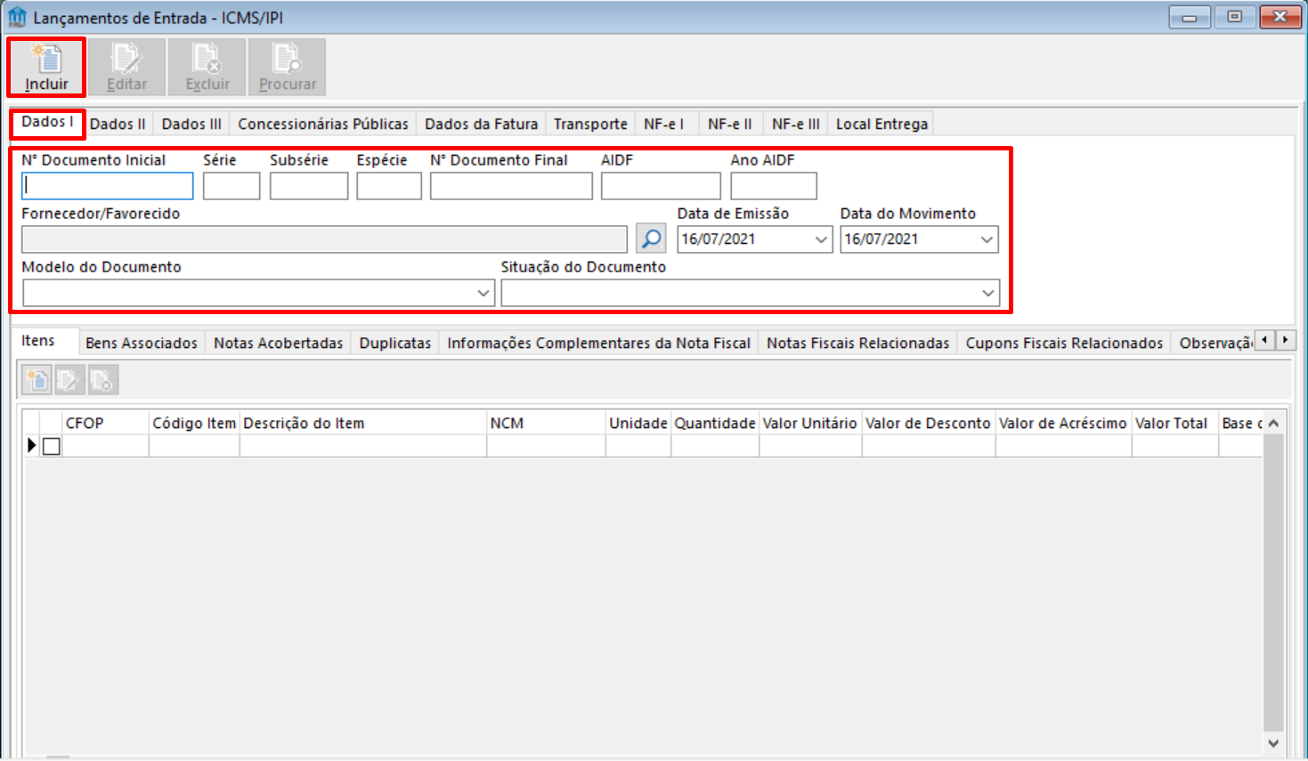
Task: Click into Série input field
Action: pyautogui.click(x=232, y=186)
